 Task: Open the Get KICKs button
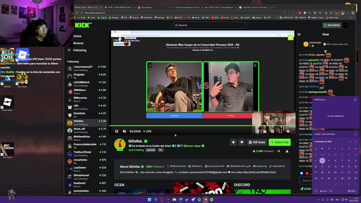point(332,25)
